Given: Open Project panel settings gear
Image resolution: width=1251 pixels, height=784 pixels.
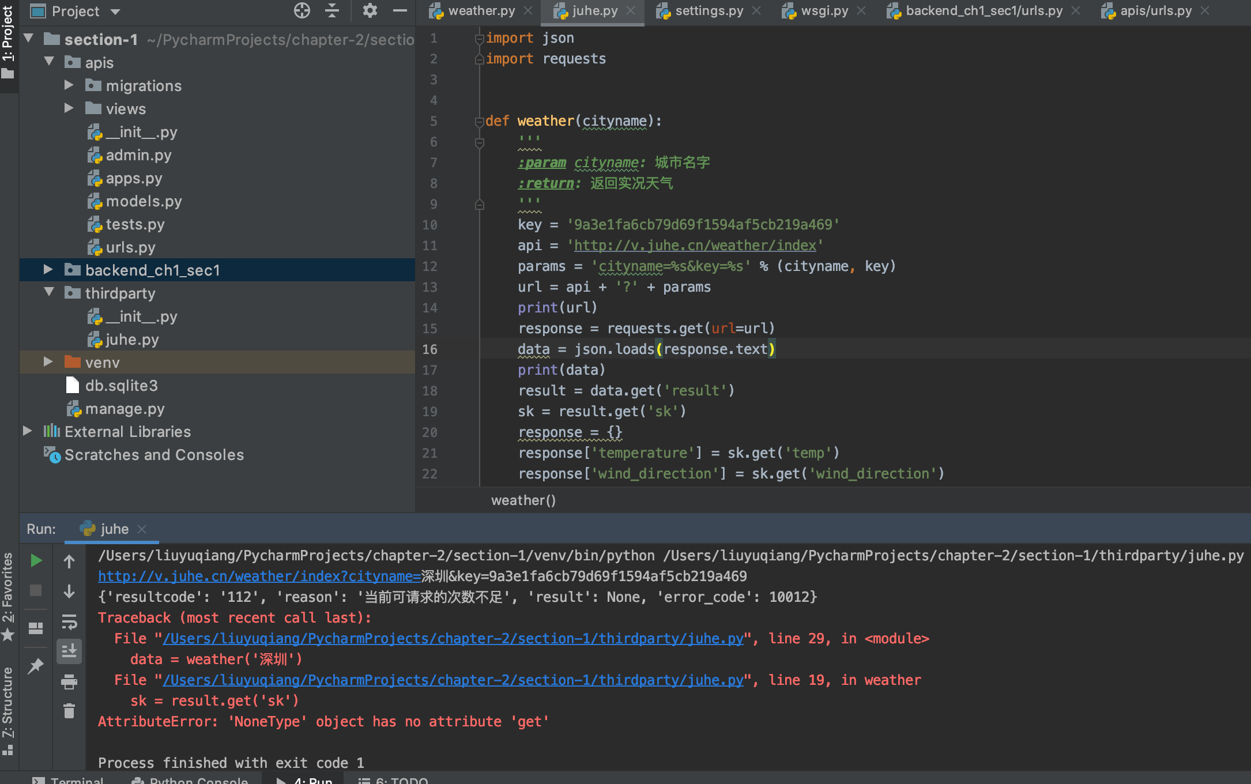Looking at the screenshot, I should (x=370, y=10).
